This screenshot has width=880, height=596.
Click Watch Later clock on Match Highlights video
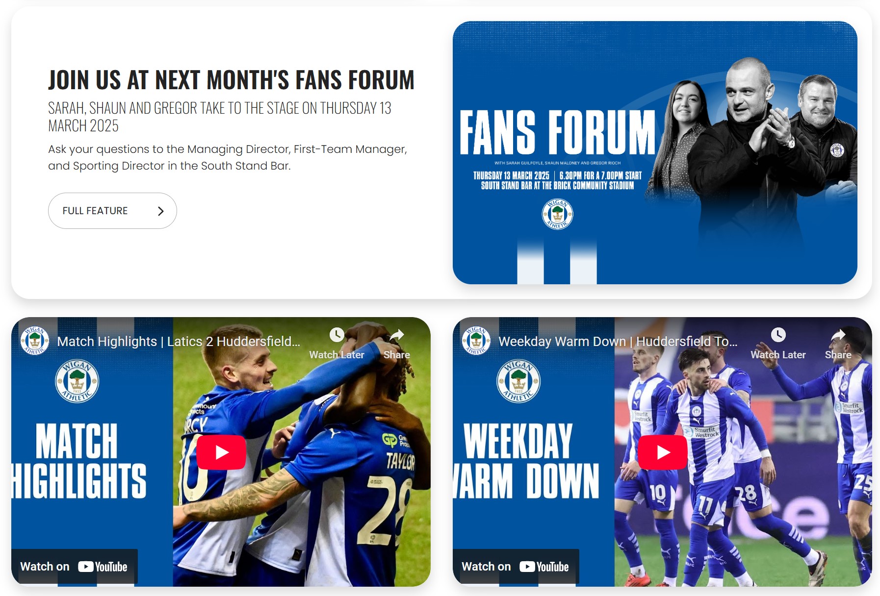click(x=336, y=335)
